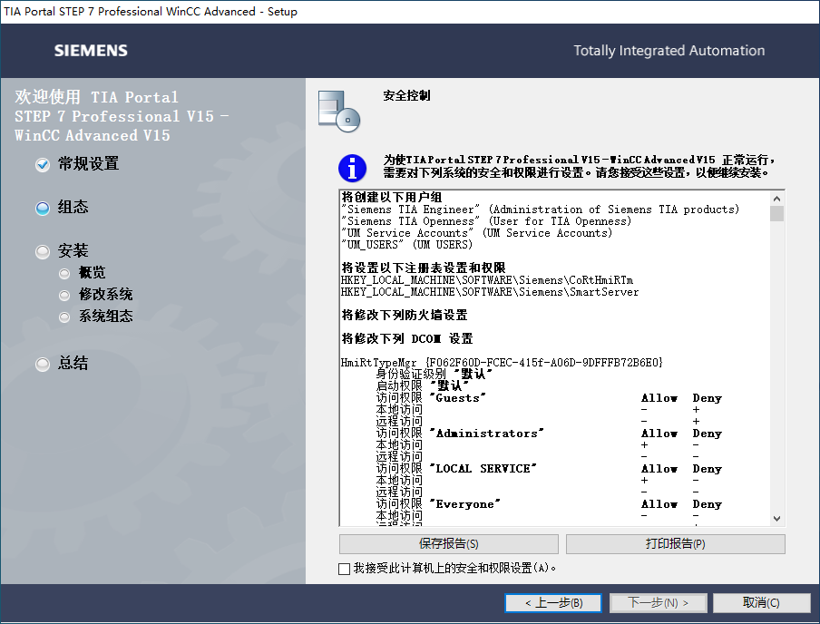Click the CoRtHmiRTm registry key line
820x624 pixels.
pos(487,280)
